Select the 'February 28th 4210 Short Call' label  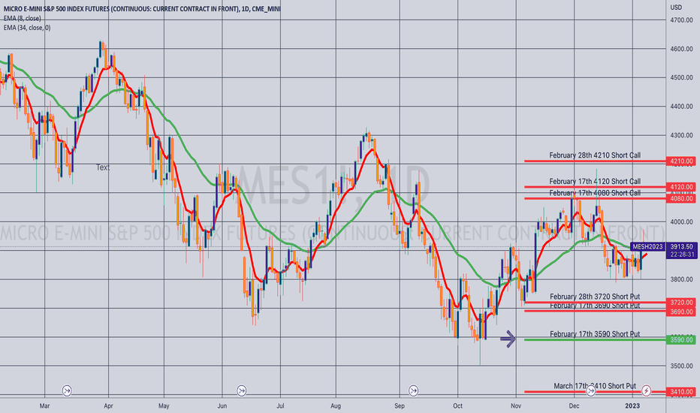pos(595,155)
